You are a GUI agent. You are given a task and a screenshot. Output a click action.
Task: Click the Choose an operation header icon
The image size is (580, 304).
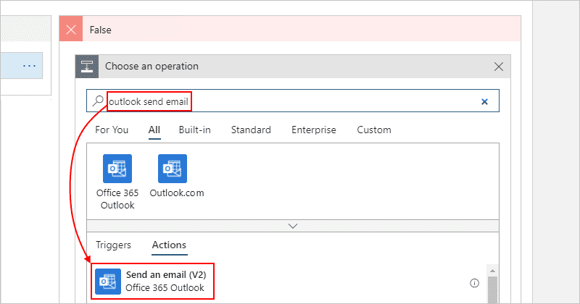pyautogui.click(x=87, y=67)
